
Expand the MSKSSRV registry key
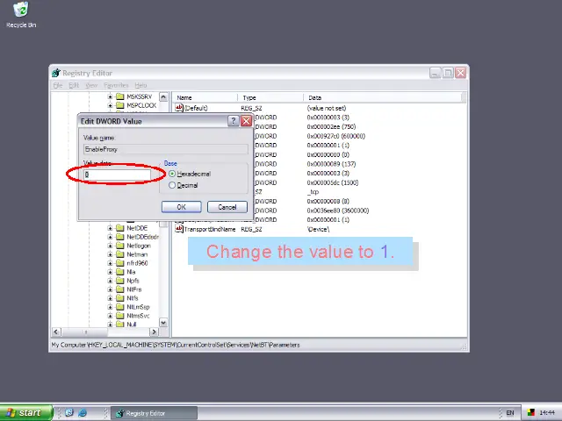pos(110,96)
